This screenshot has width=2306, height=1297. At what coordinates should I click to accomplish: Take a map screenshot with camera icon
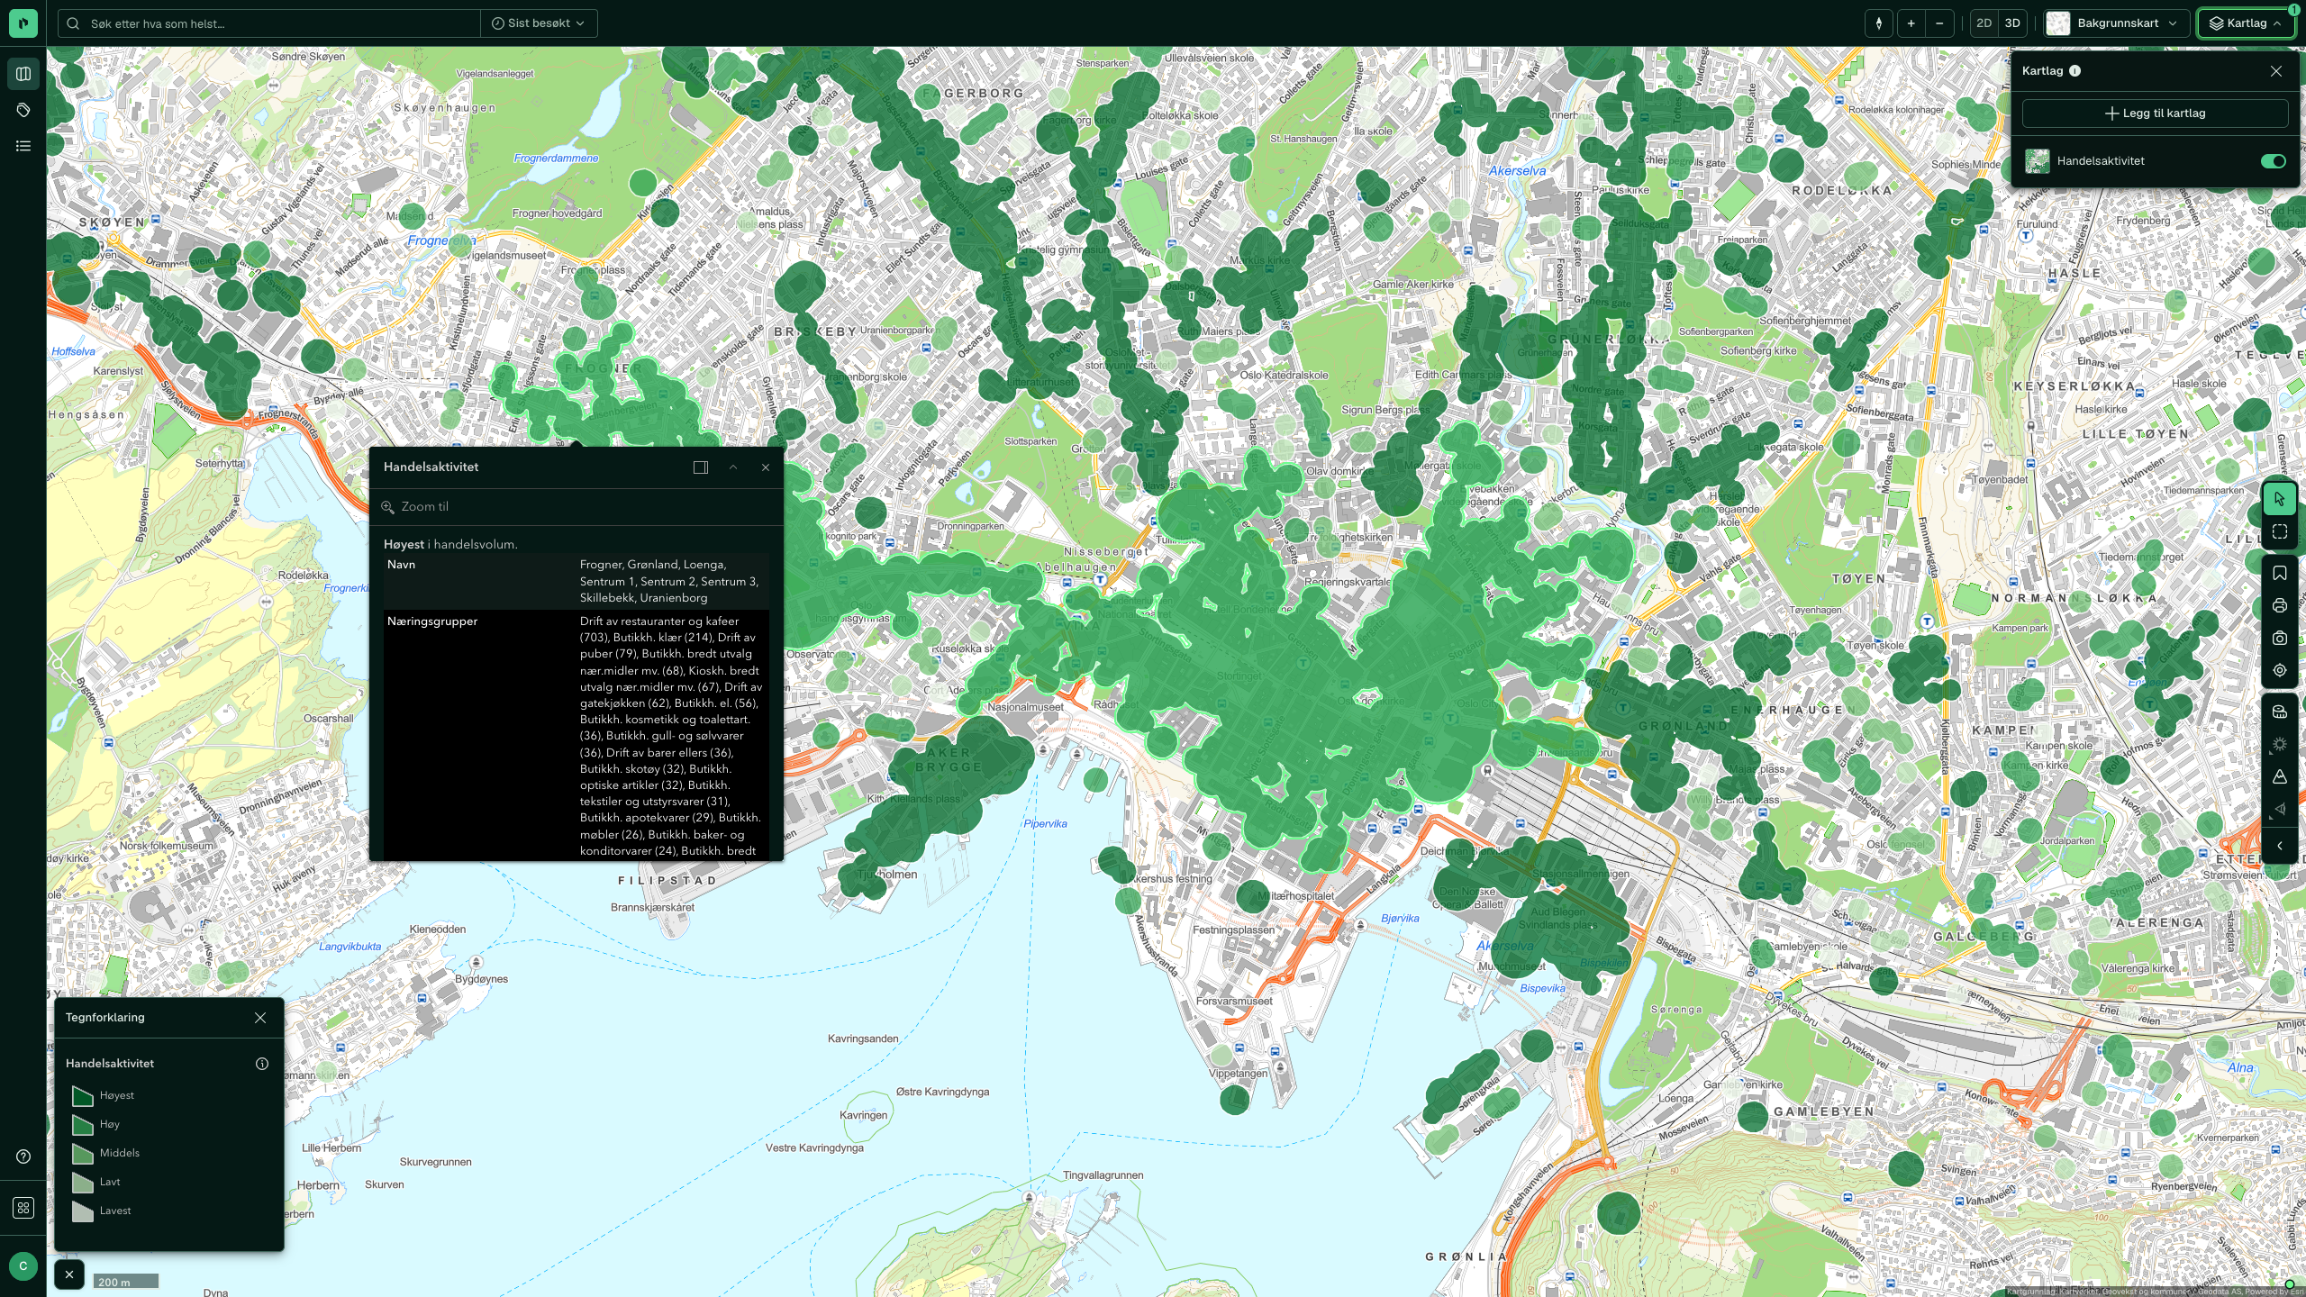click(x=2280, y=639)
